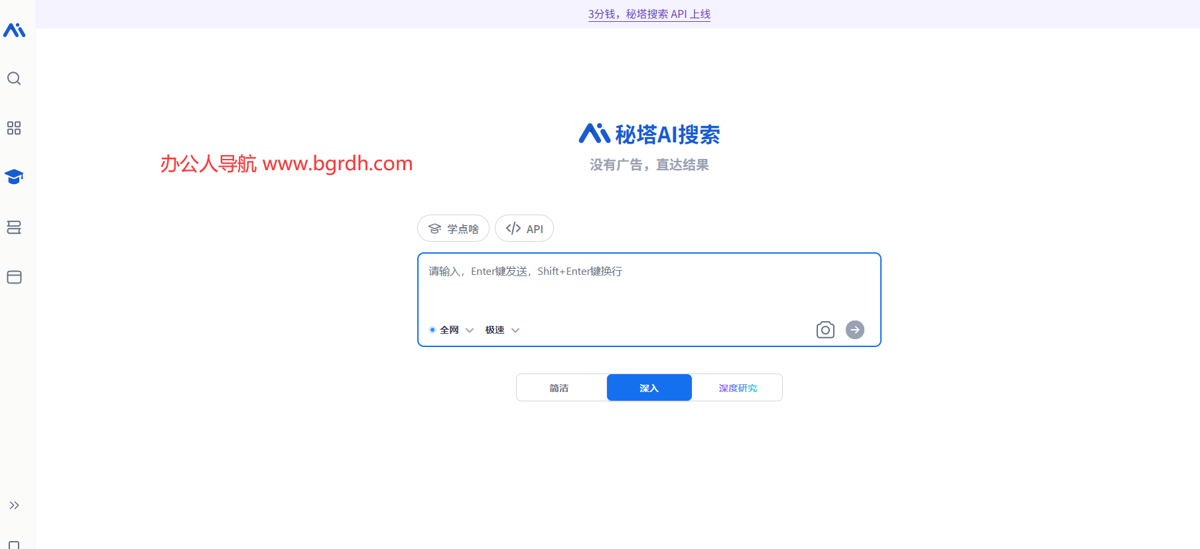This screenshot has width=1200, height=549.
Task: Open the graduation cap learning icon
Action: [14, 177]
